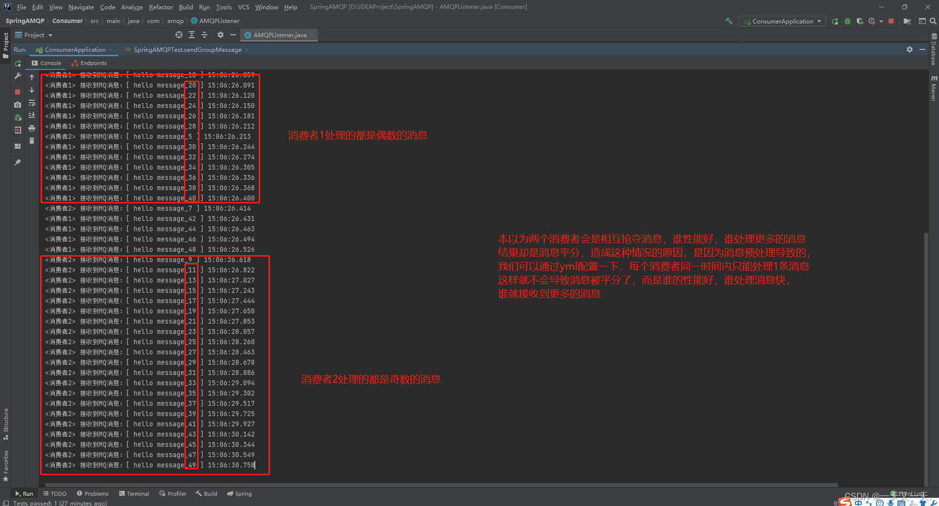Click the Profiler run icon in toolbar

872,21
